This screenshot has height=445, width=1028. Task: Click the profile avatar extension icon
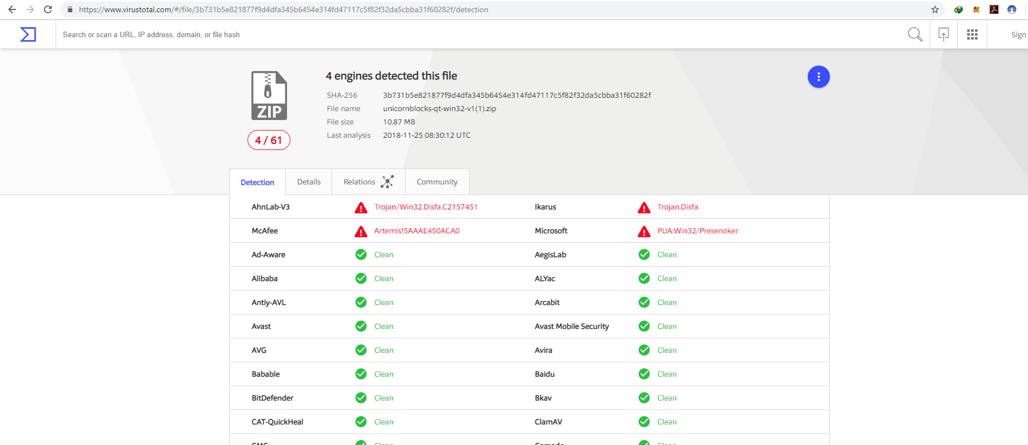[1012, 9]
